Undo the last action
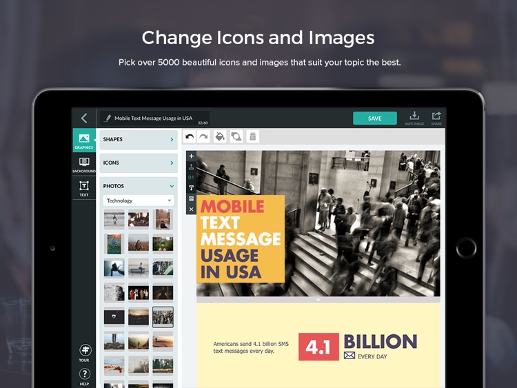The height and width of the screenshot is (388, 517). [190, 136]
